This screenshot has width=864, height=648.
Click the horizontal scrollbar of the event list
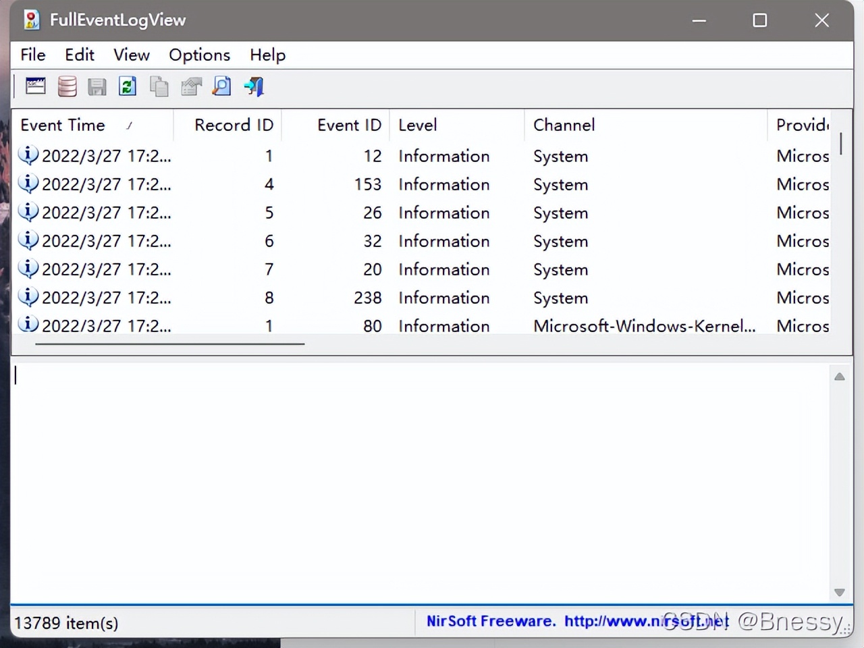tap(169, 344)
